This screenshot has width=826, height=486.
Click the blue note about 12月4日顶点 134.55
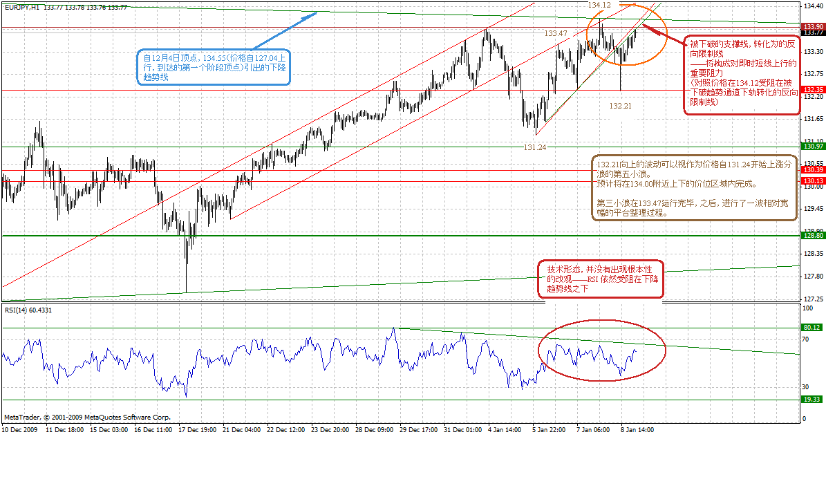[214, 67]
